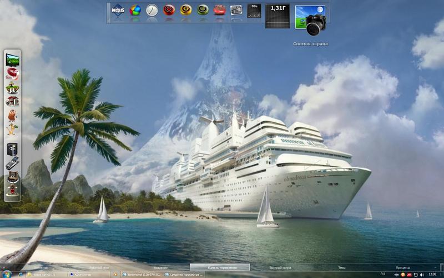Viewport: 444px width, 278px height.
Task: Open the Screenshot taskbar window button
Action: point(142,275)
